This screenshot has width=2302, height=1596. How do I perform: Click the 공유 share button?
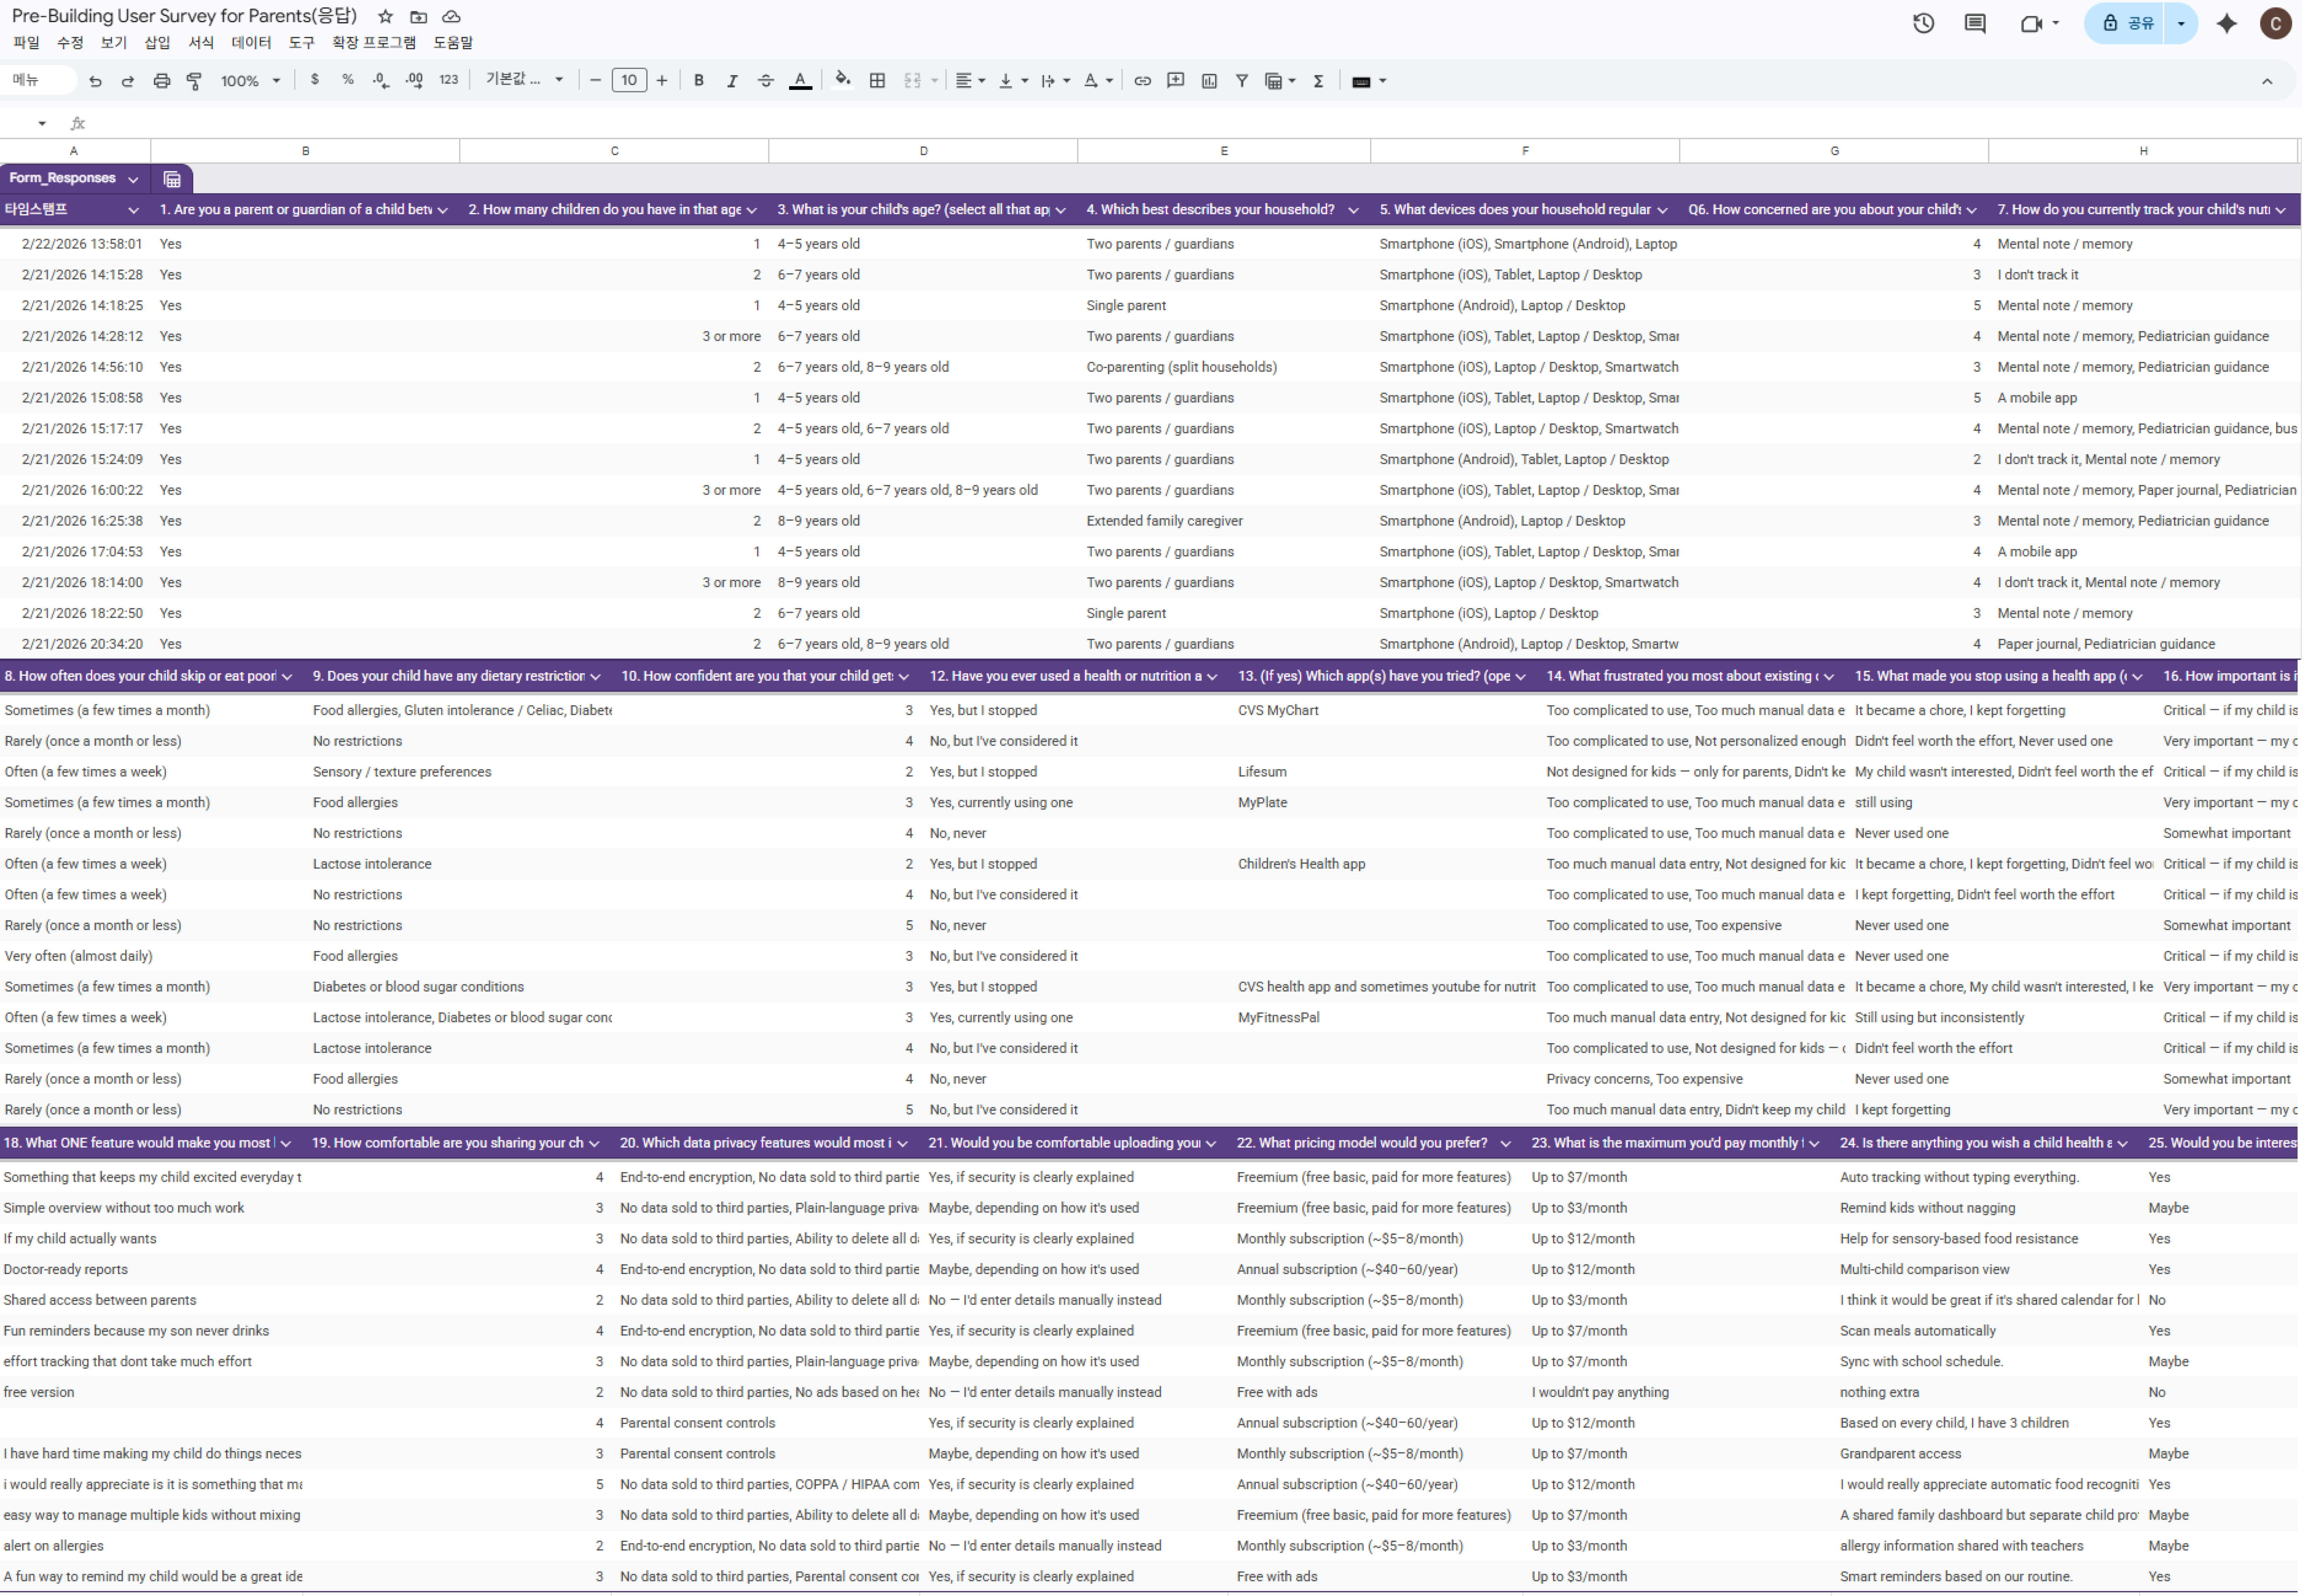[x=2129, y=23]
